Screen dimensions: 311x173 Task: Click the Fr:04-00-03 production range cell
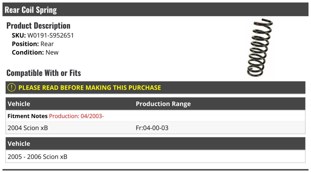pyautogui.click(x=152, y=128)
